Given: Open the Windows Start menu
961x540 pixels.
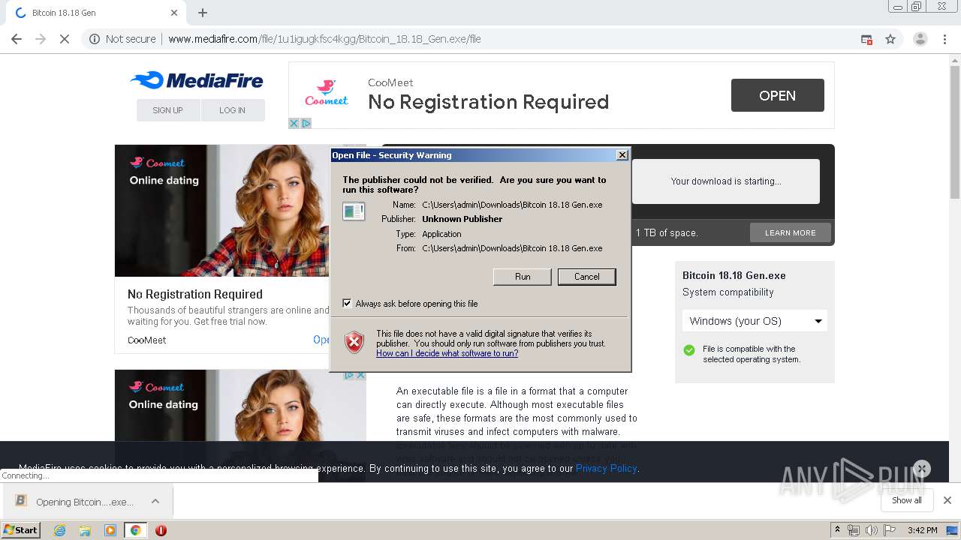Looking at the screenshot, I should coord(21,530).
